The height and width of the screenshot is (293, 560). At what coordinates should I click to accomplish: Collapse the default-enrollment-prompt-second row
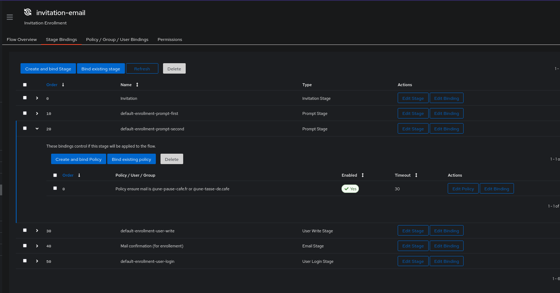[37, 129]
